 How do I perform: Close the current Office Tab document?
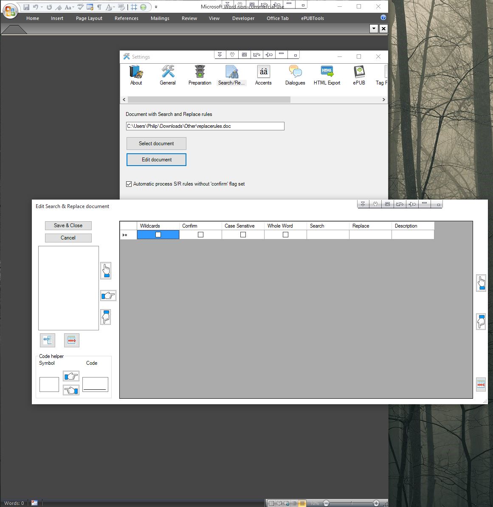tap(383, 28)
